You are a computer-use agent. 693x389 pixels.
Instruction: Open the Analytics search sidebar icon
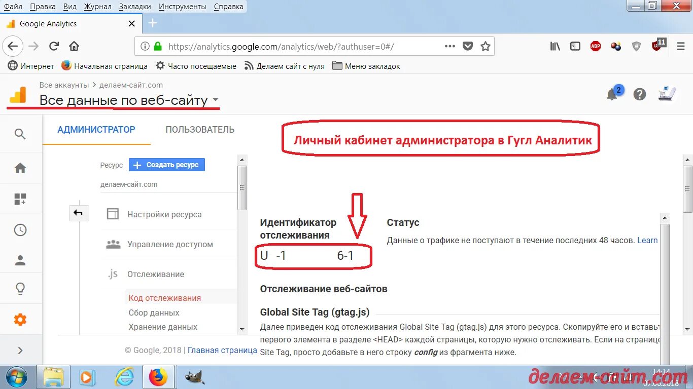pos(20,134)
